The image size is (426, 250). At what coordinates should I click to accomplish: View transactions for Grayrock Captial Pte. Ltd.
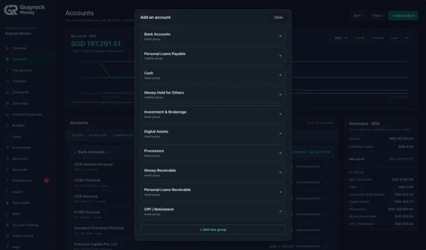pos(307,246)
